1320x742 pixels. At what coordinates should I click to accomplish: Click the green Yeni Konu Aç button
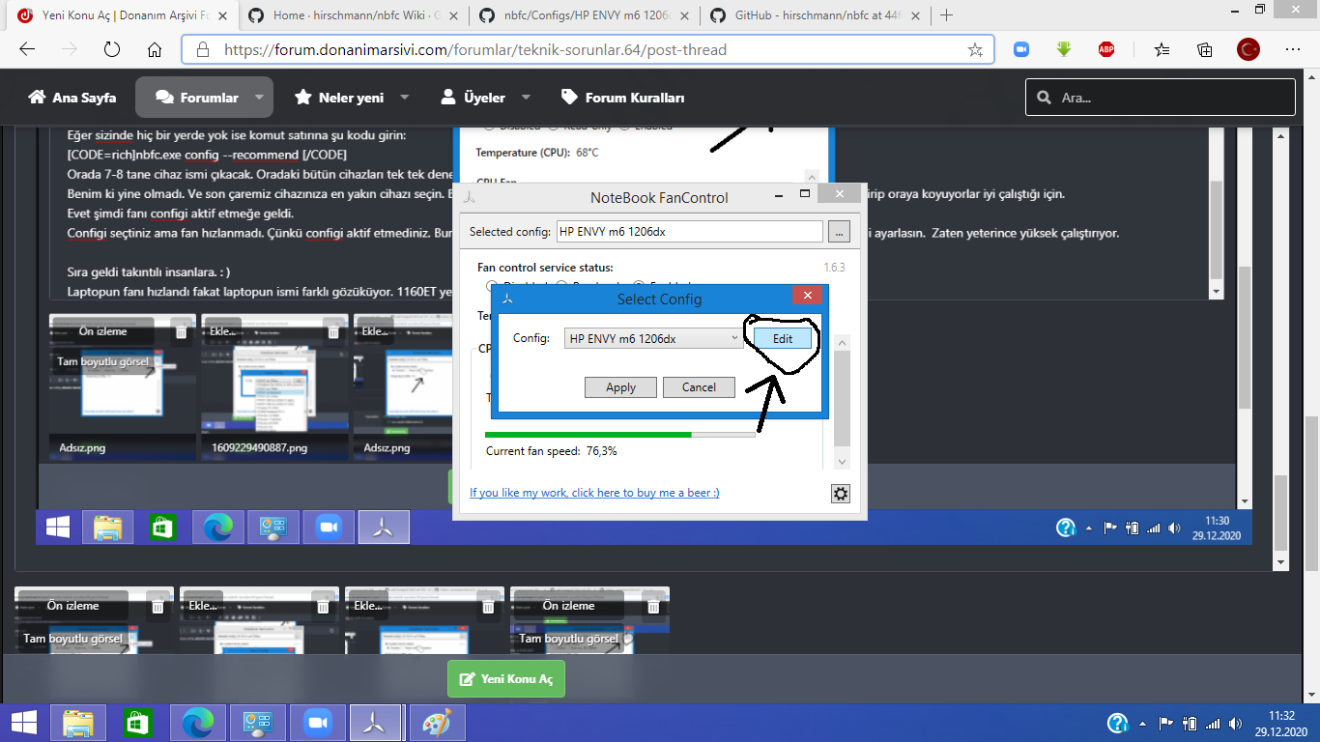point(506,679)
